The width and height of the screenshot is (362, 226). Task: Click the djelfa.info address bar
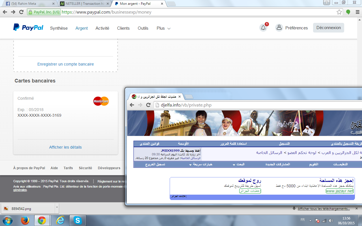pyautogui.click(x=257, y=105)
